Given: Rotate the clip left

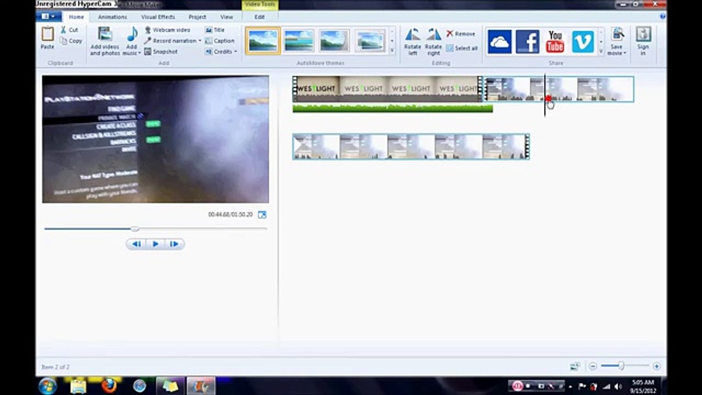Looking at the screenshot, I should [x=412, y=42].
